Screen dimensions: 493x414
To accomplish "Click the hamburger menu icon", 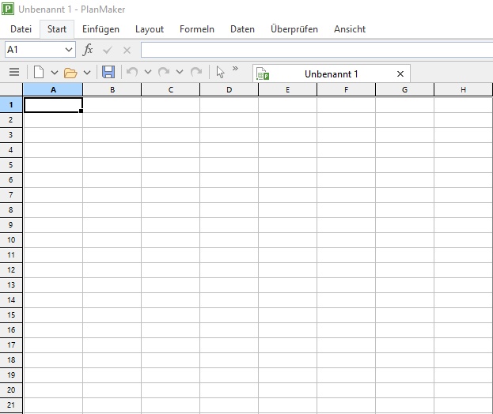I will [13, 73].
